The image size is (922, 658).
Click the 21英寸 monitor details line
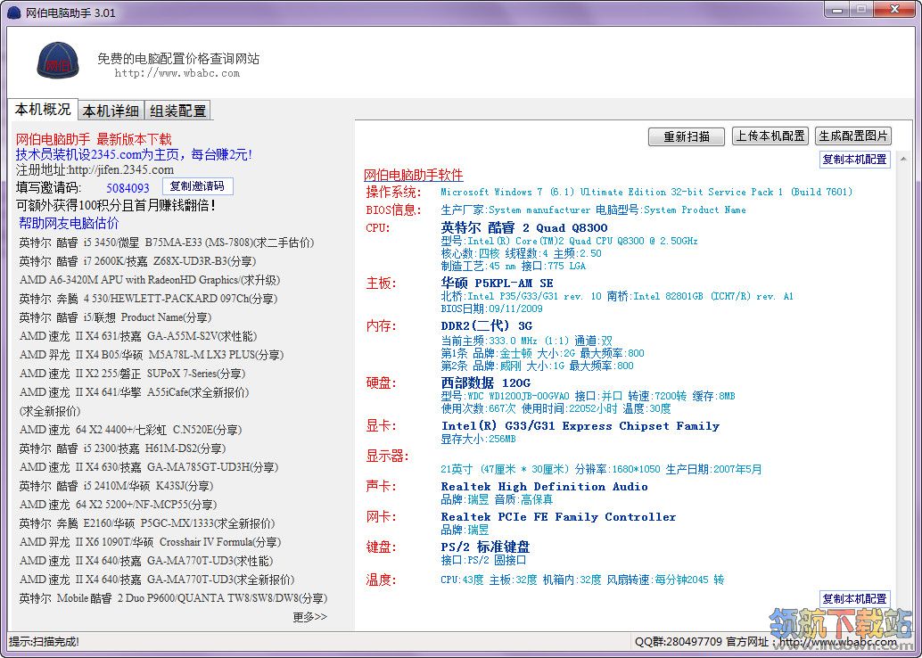pyautogui.click(x=601, y=469)
